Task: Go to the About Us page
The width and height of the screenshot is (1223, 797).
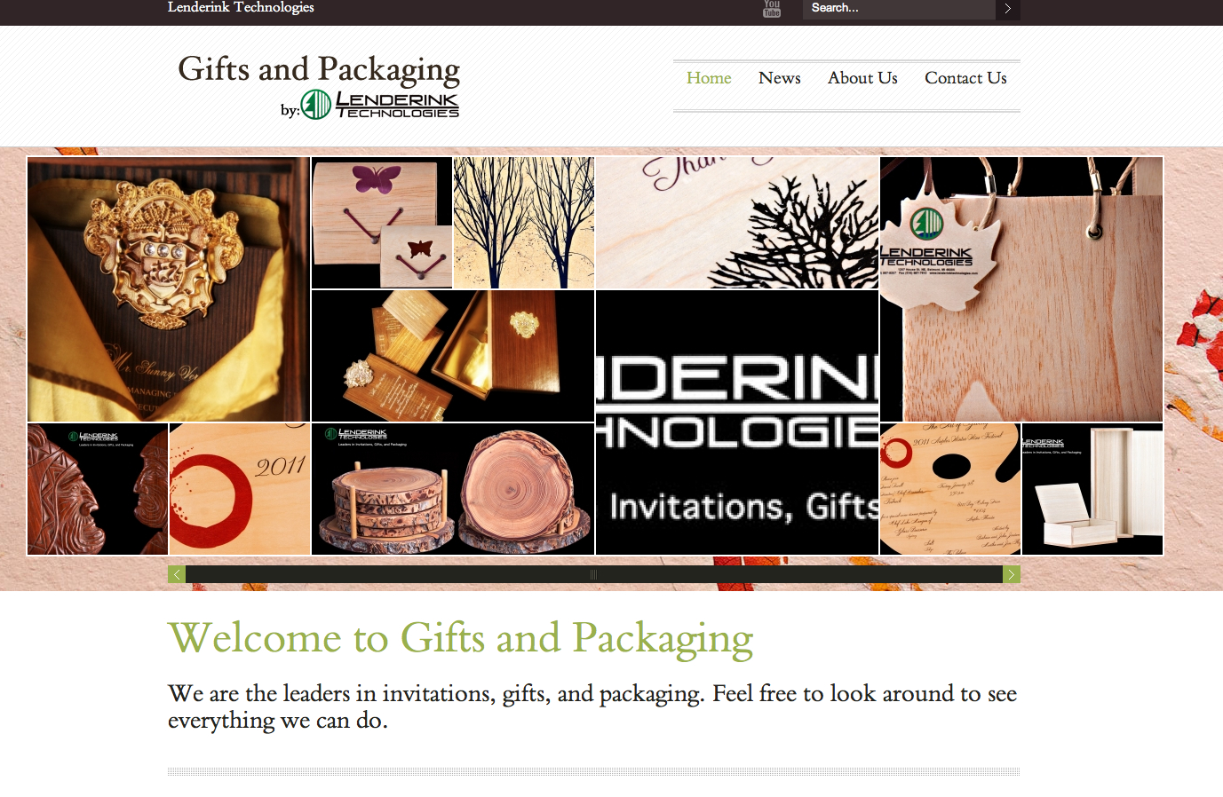Action: [862, 78]
